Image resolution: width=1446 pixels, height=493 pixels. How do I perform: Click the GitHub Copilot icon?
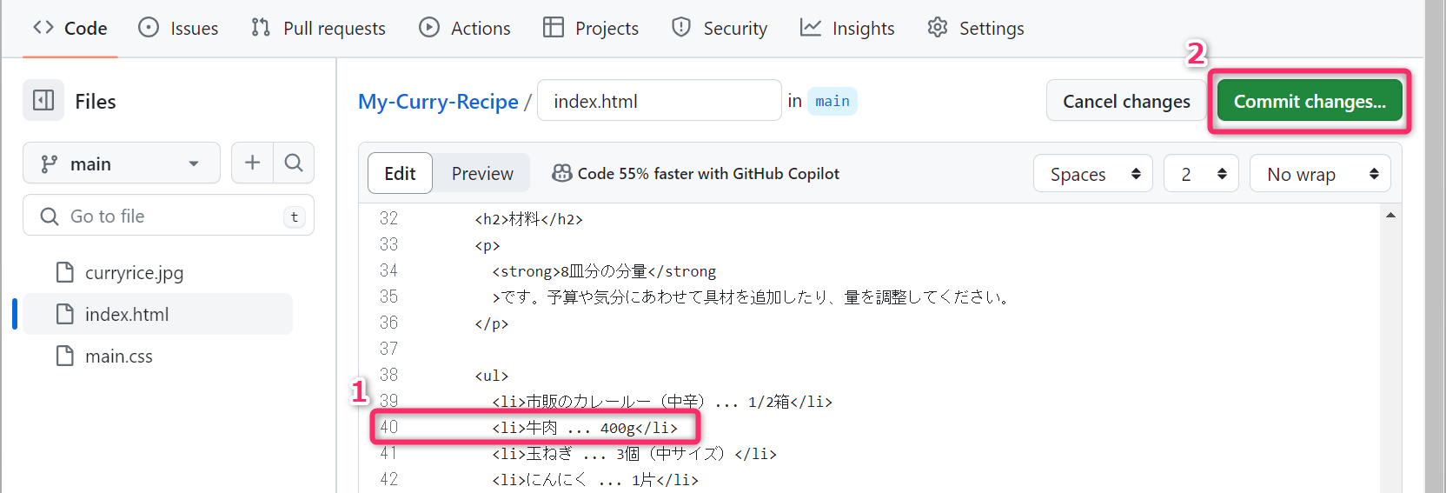click(x=562, y=173)
